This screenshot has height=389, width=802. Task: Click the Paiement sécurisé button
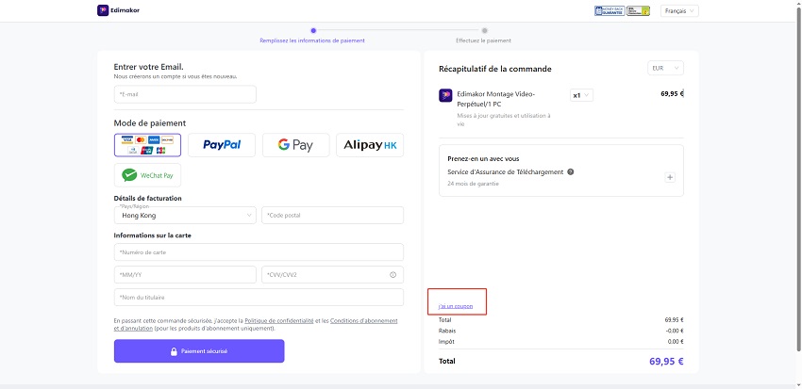click(x=199, y=351)
